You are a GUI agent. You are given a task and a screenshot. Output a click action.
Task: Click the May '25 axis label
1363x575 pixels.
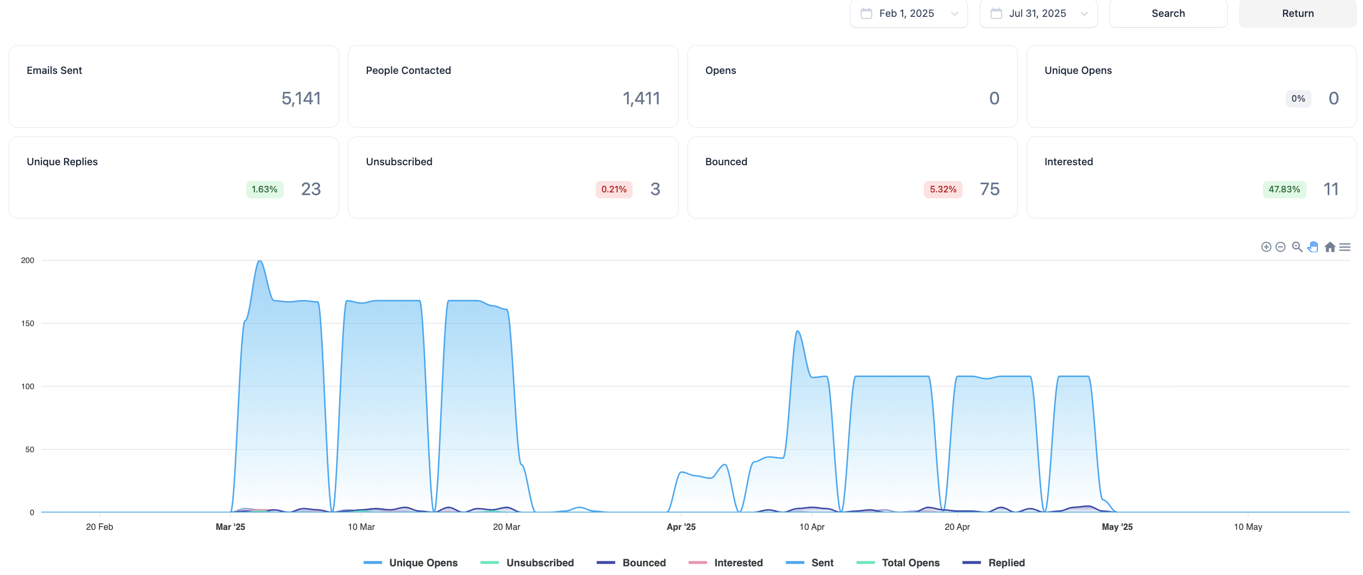pyautogui.click(x=1117, y=527)
